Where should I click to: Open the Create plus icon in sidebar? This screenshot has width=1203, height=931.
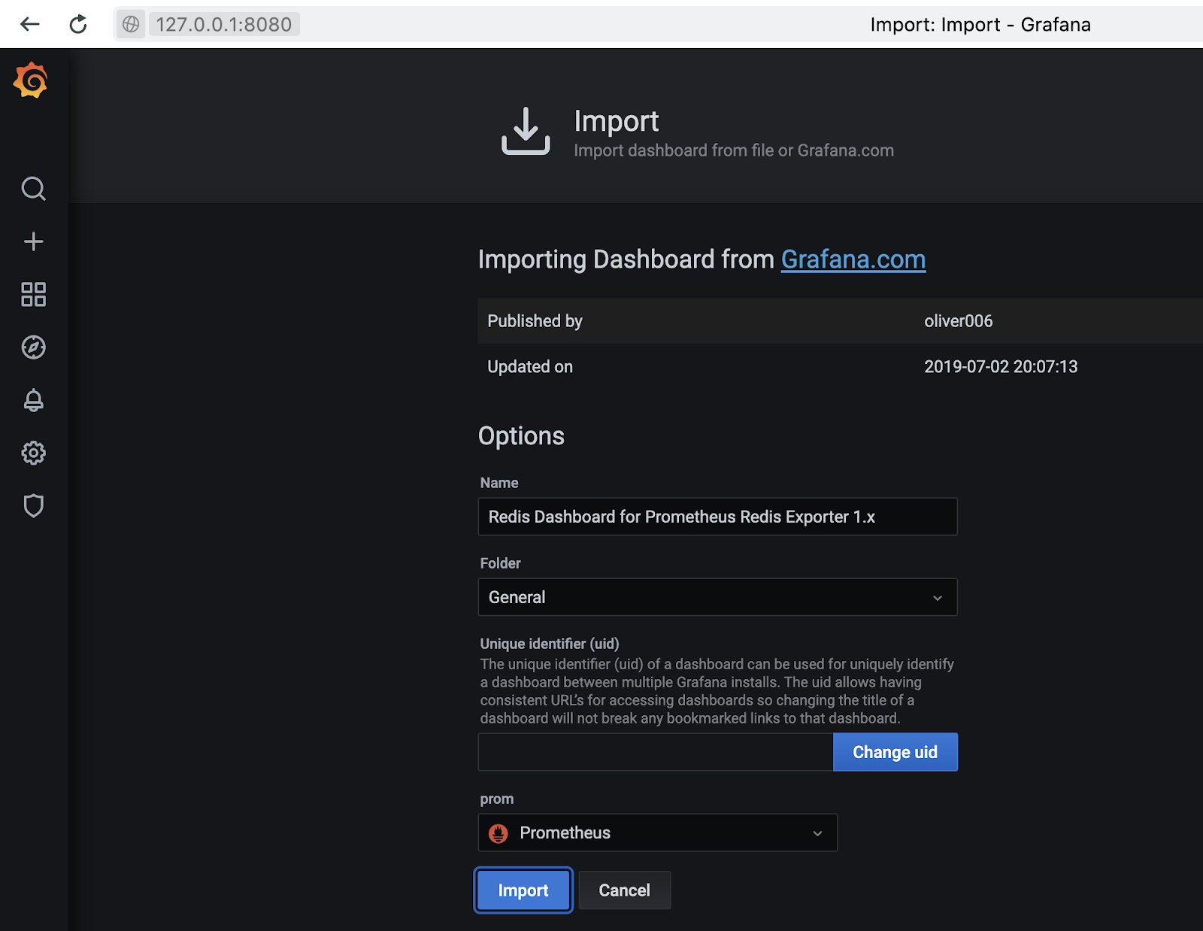click(x=33, y=241)
